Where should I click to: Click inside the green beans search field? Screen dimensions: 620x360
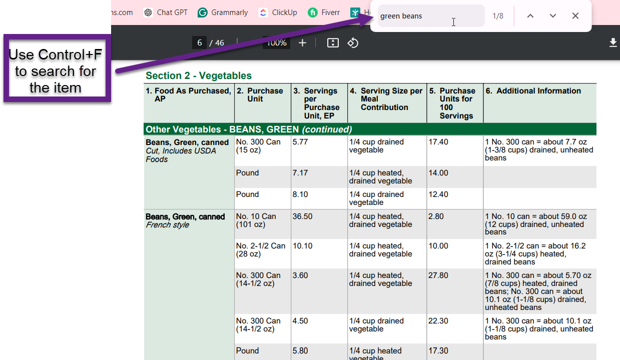pyautogui.click(x=431, y=15)
